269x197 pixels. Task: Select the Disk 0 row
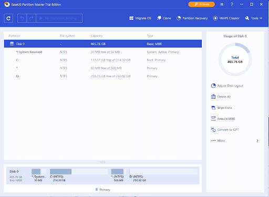(x=103, y=44)
